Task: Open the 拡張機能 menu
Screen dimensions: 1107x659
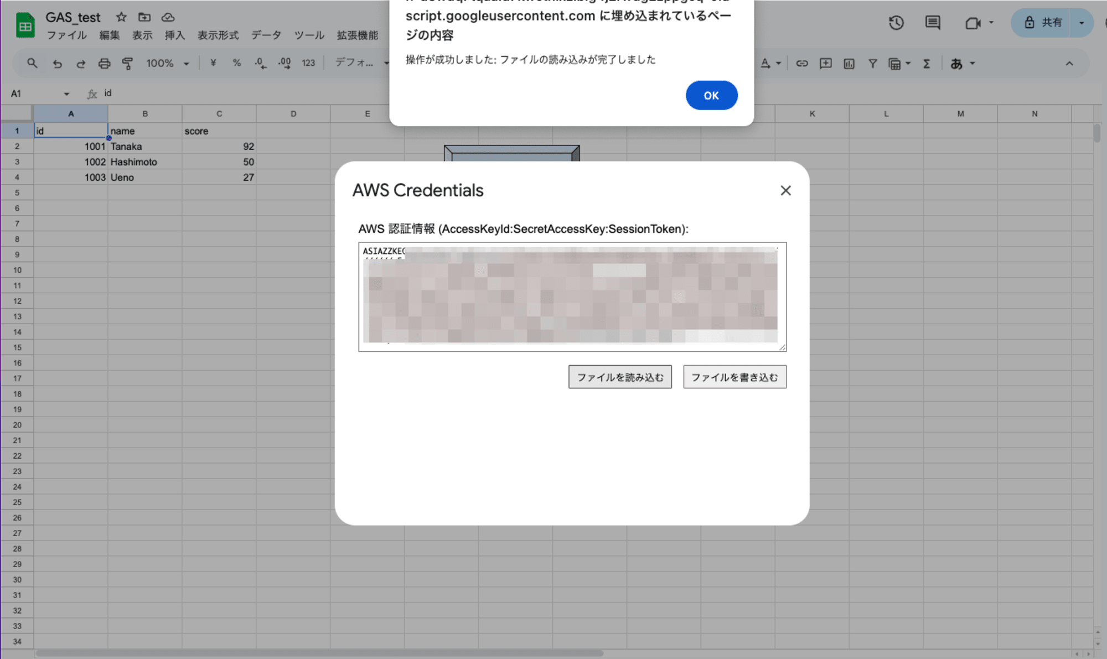Action: 358,35
